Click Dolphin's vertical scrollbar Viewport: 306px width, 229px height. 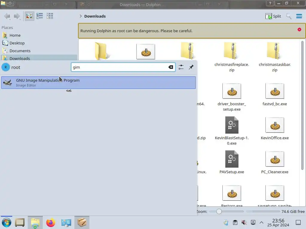coord(302,105)
